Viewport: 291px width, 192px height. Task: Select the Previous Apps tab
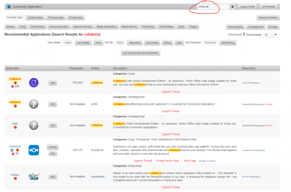click(56, 17)
